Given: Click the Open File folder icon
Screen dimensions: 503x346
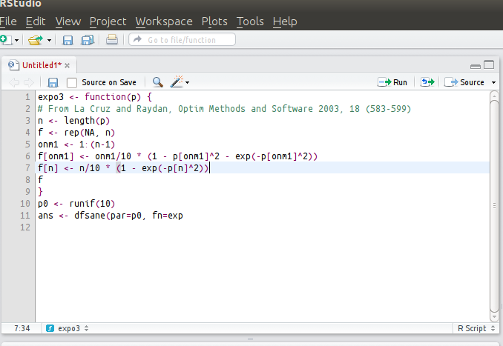Looking at the screenshot, I should tap(34, 40).
